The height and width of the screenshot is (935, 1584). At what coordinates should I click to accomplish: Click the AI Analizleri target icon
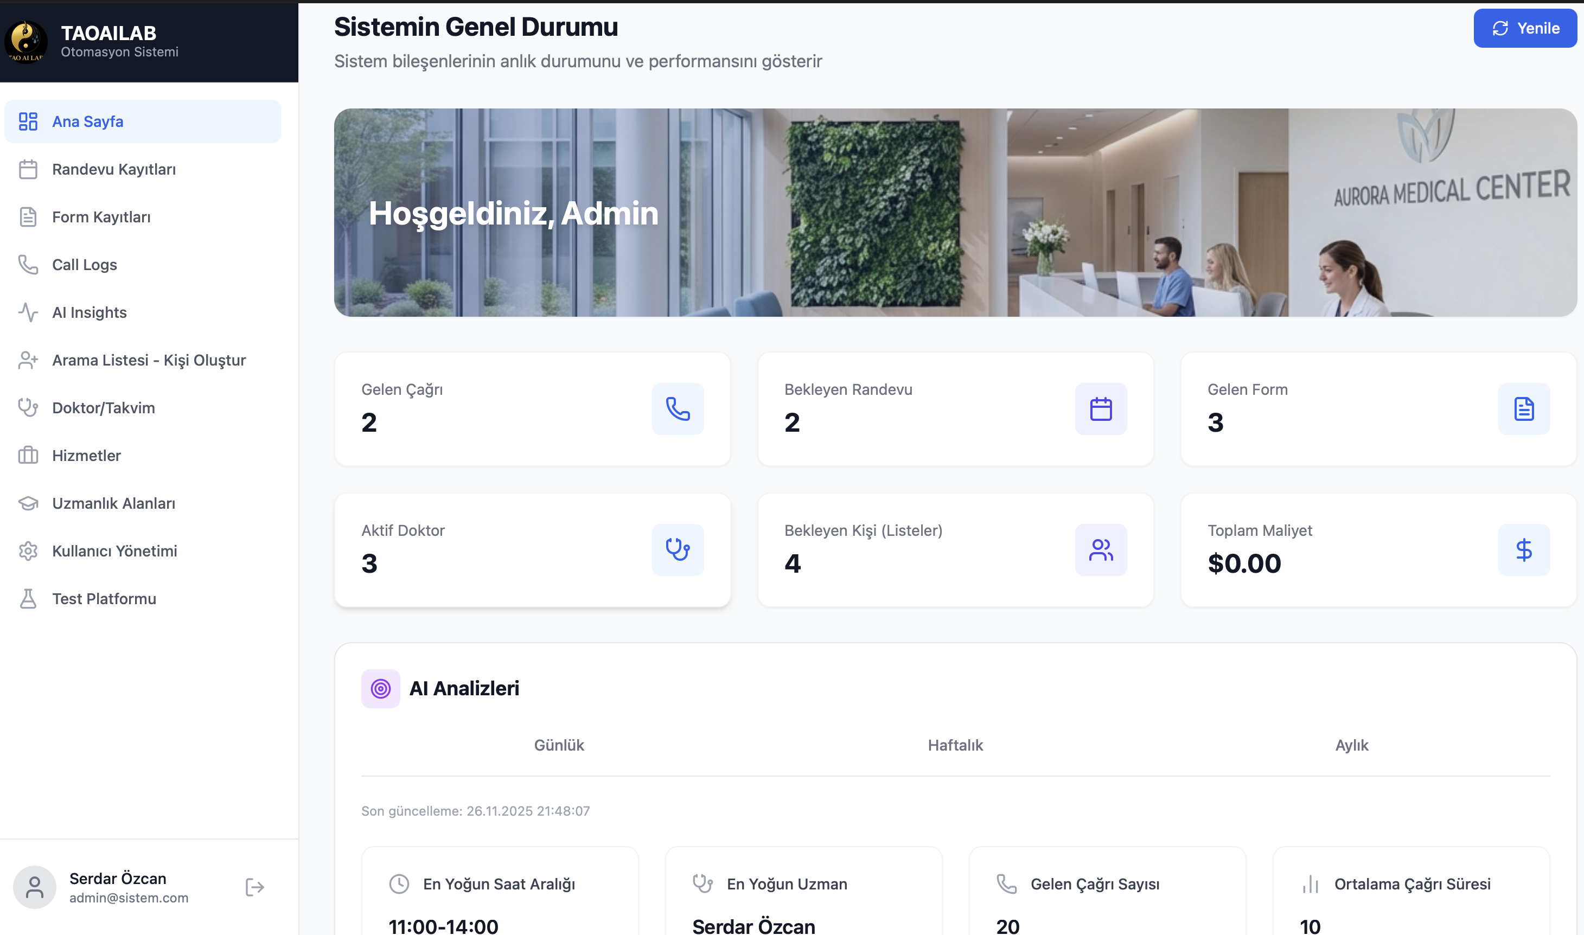coord(380,688)
